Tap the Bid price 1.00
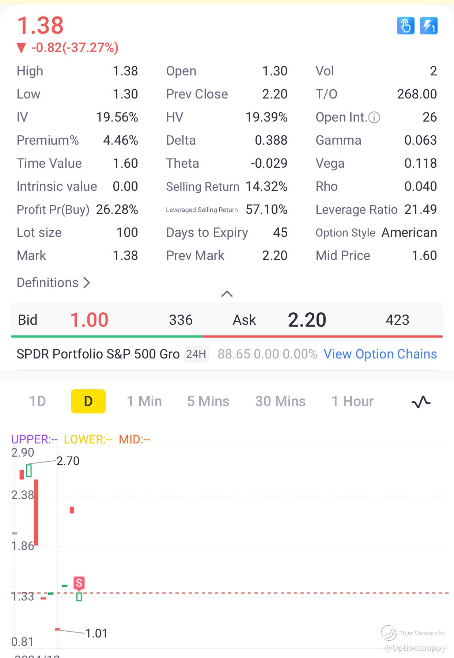 click(89, 320)
